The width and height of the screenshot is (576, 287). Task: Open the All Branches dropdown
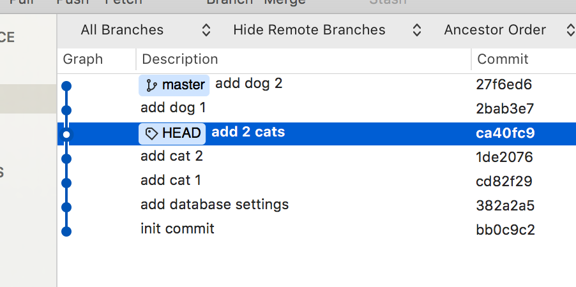(145, 30)
